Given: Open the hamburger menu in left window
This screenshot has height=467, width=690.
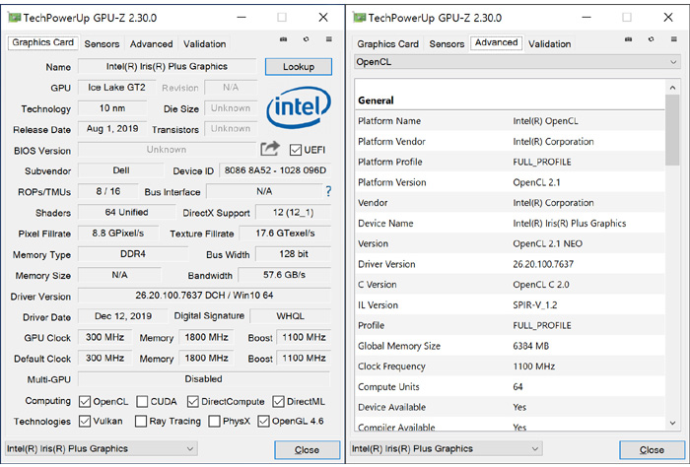Looking at the screenshot, I should pos(328,39).
